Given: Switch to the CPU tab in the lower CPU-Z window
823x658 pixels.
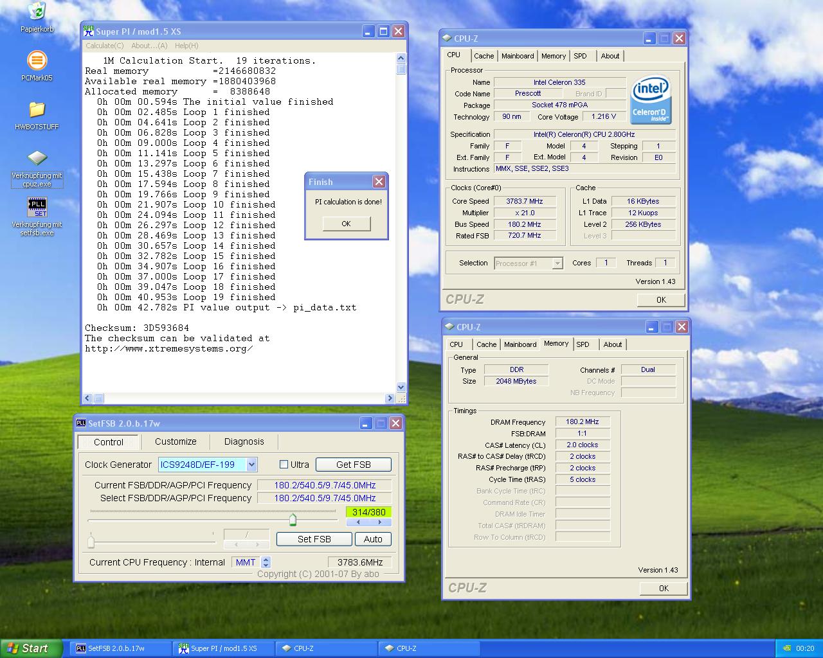Looking at the screenshot, I should click(456, 344).
